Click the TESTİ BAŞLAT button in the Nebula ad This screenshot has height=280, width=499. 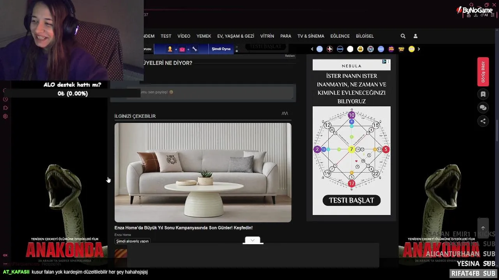coord(352,201)
